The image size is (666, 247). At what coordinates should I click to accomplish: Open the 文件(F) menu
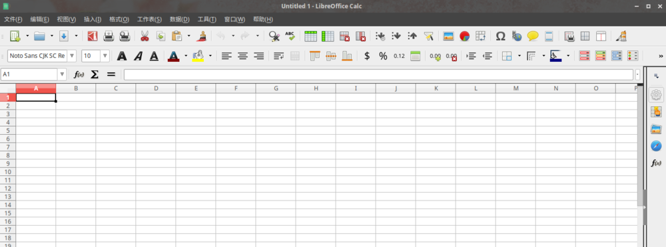pos(13,19)
